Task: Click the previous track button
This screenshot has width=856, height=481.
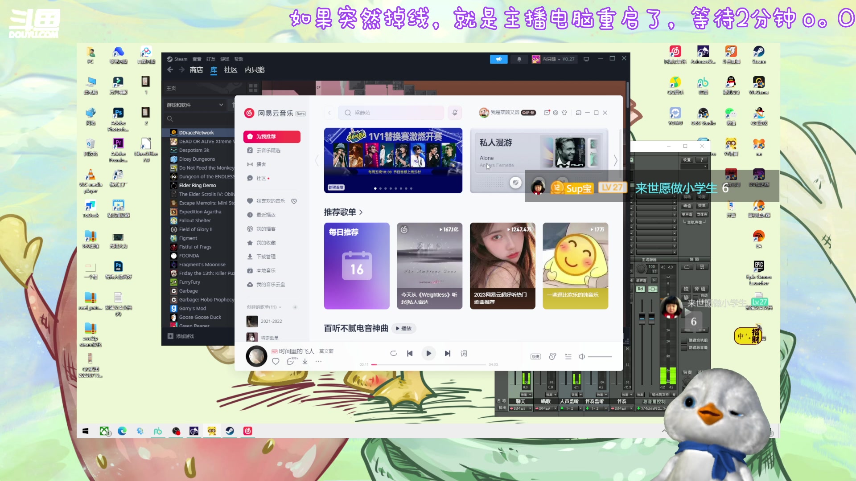Action: [410, 353]
